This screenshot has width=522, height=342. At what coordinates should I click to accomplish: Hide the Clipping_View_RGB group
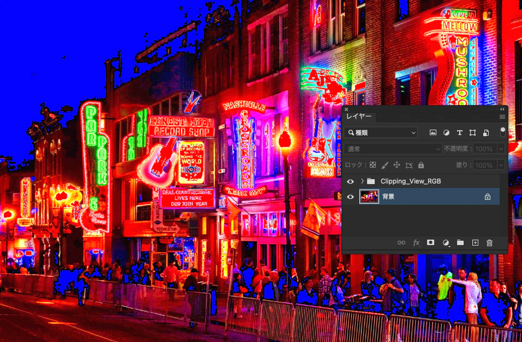pyautogui.click(x=350, y=181)
